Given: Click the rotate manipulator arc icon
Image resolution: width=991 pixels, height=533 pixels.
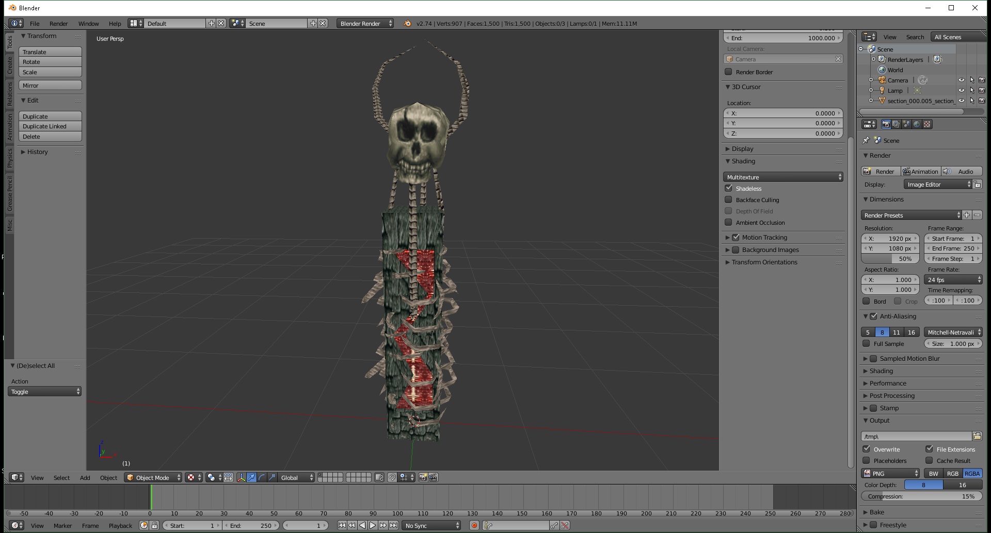Looking at the screenshot, I should click(x=262, y=477).
